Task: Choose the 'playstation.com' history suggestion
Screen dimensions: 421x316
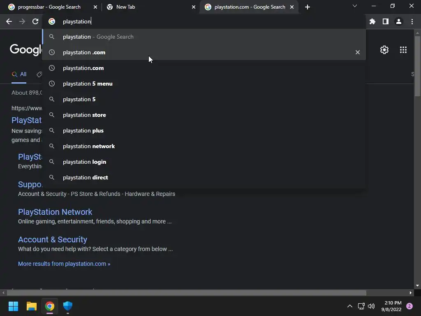Action: coord(204,68)
